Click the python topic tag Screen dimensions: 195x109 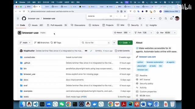tap(140, 62)
